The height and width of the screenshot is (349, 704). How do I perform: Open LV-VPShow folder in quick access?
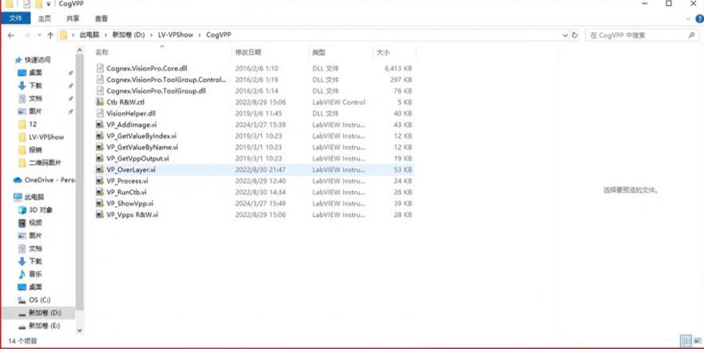(x=42, y=137)
